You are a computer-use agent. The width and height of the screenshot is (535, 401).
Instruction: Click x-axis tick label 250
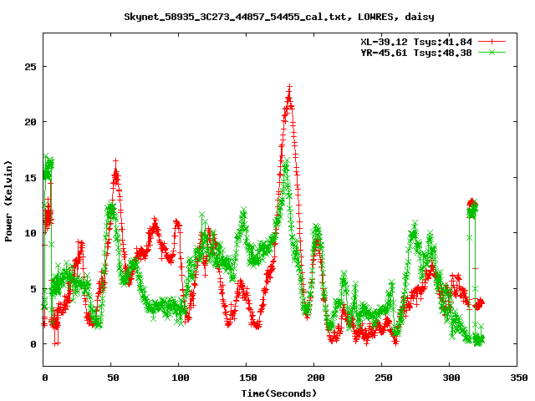click(x=383, y=378)
